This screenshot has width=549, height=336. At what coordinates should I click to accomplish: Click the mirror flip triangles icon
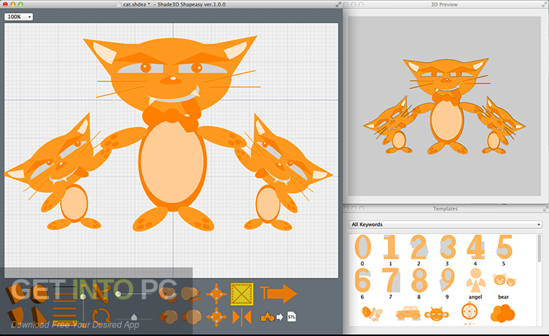[x=242, y=317]
